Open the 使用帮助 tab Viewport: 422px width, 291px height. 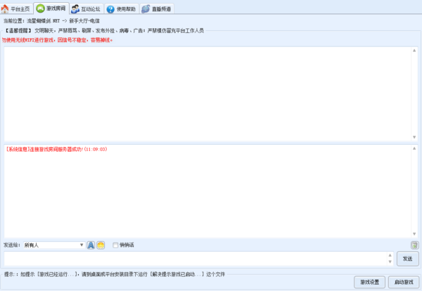(x=122, y=9)
